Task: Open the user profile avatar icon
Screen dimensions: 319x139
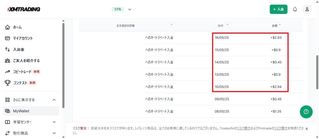Action: click(x=307, y=9)
